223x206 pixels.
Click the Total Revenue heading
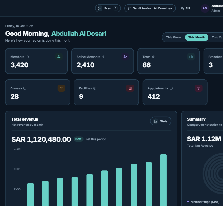tap(25, 119)
